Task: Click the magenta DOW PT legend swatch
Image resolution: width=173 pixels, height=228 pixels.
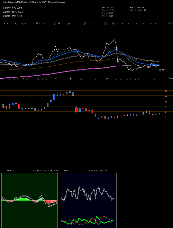Action: [3, 16]
